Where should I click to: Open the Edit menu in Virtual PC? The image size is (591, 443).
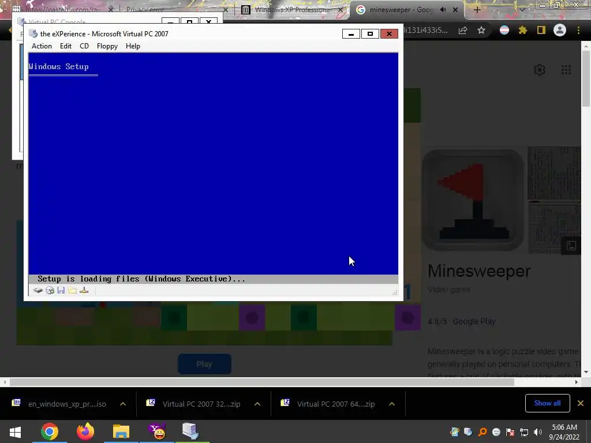66,46
